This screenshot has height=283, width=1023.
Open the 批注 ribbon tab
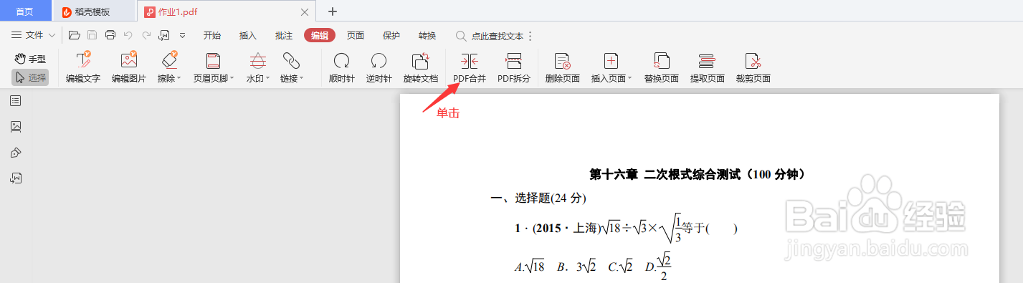[284, 36]
